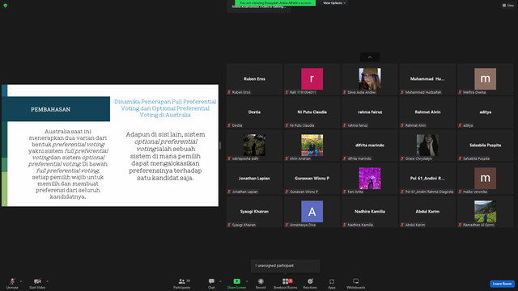Click the muted mic icon on Destia tile
Image resolution: width=518 pixels, height=291 pixels.
[229, 125]
